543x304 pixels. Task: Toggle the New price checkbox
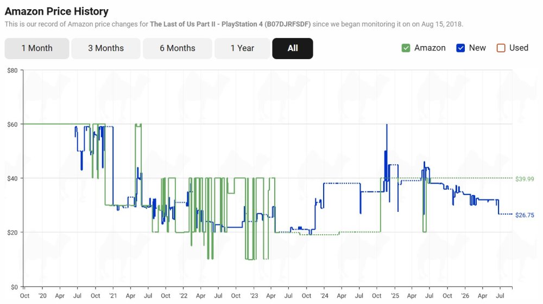[460, 48]
